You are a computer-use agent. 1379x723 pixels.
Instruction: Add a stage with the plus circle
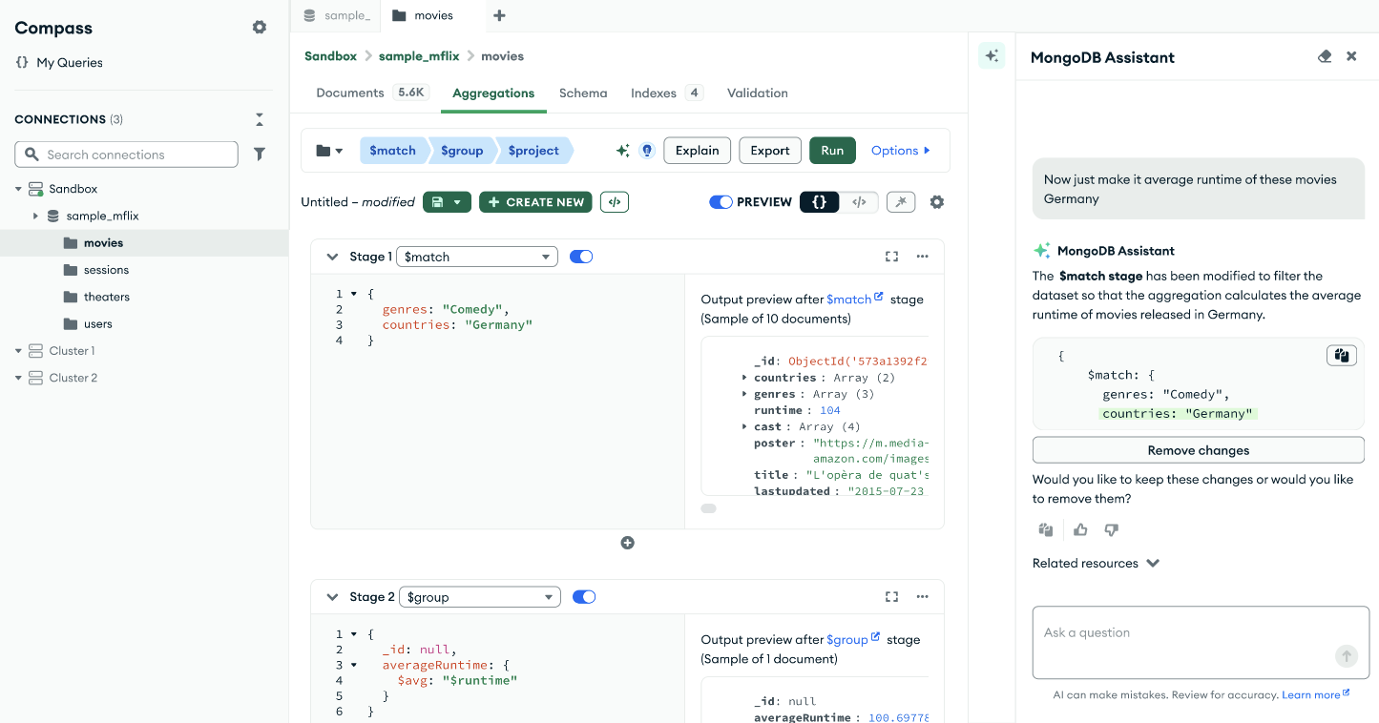click(627, 543)
